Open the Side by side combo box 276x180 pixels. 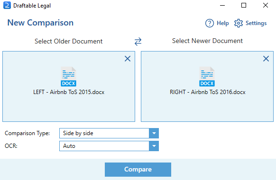pyautogui.click(x=109, y=133)
